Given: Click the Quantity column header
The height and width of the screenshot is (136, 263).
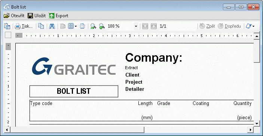Looking at the screenshot, I should pyautogui.click(x=242, y=103).
